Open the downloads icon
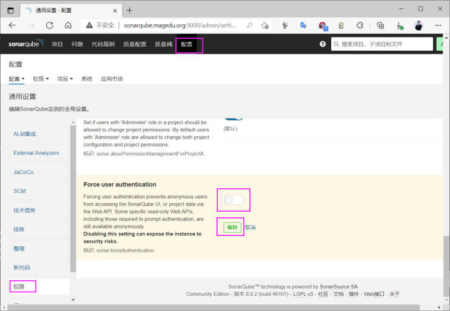The image size is (450, 311). click(x=400, y=25)
